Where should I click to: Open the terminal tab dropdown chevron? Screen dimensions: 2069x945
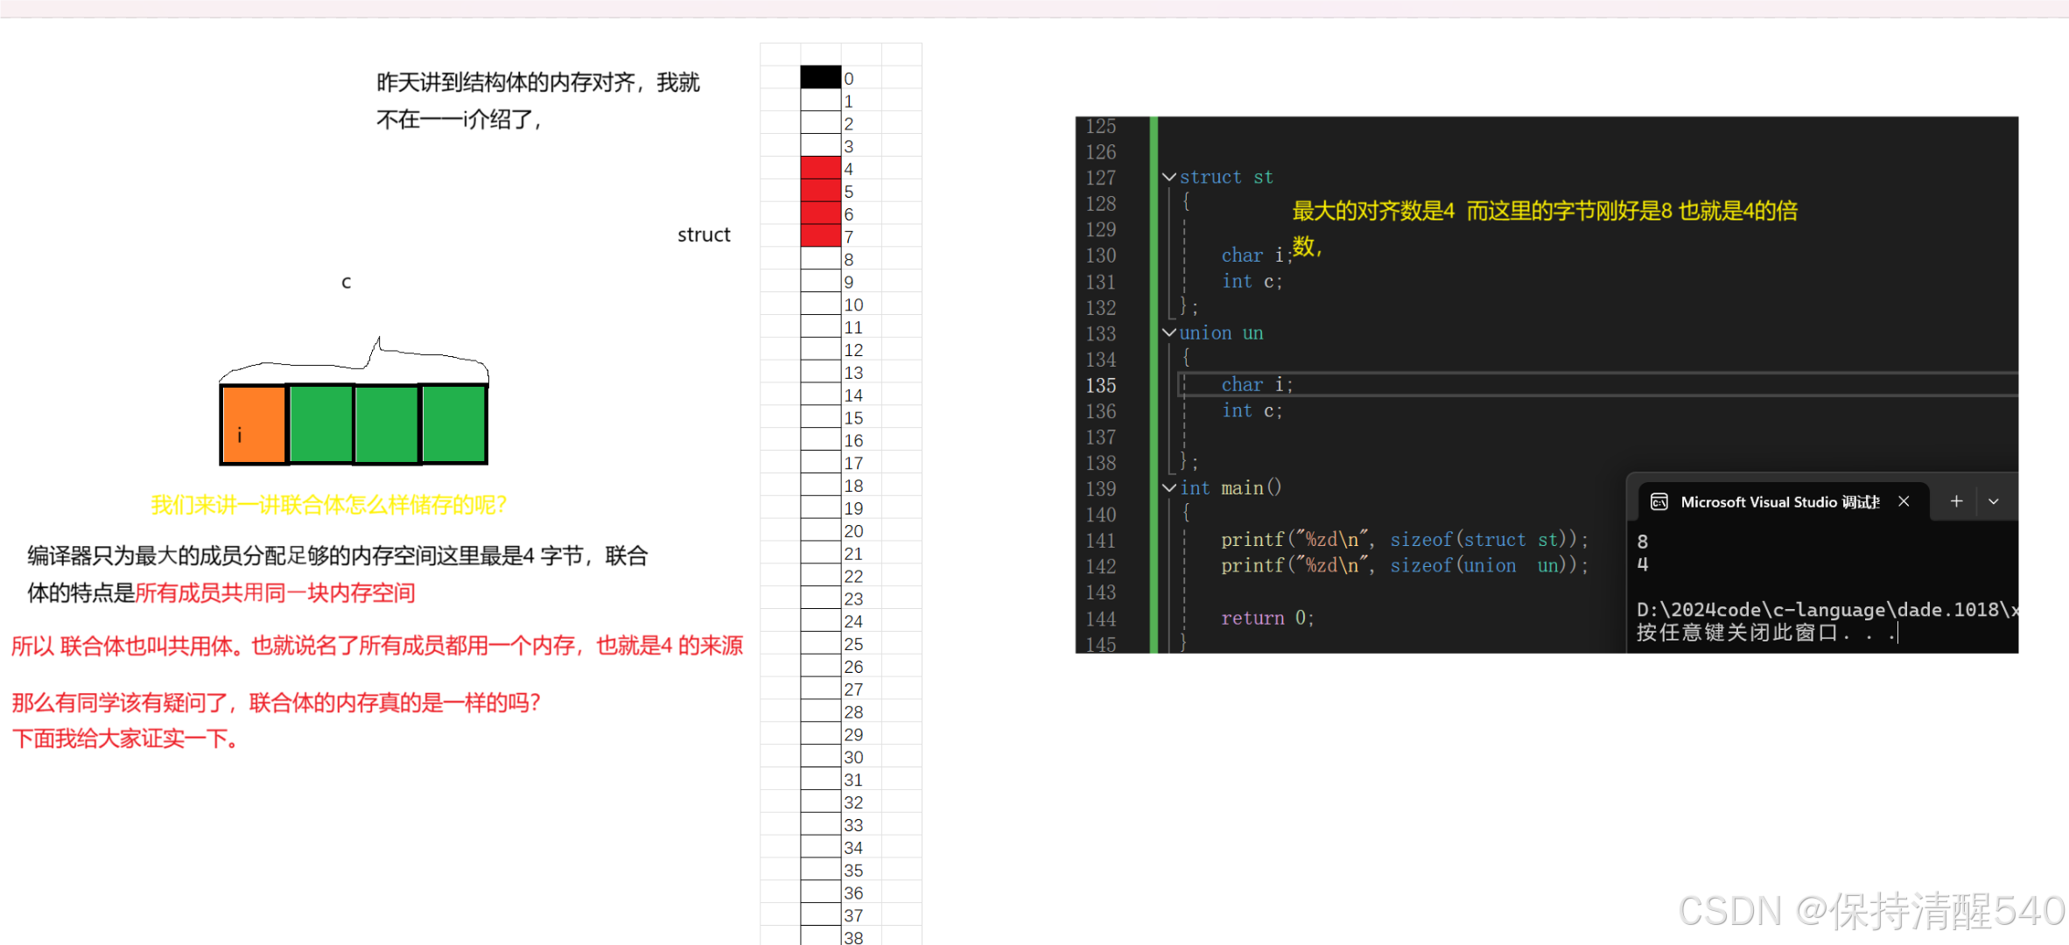[1994, 501]
